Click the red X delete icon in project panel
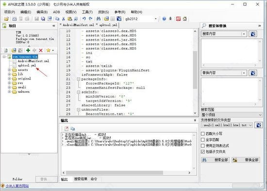The image size is (267, 191). coord(41,50)
